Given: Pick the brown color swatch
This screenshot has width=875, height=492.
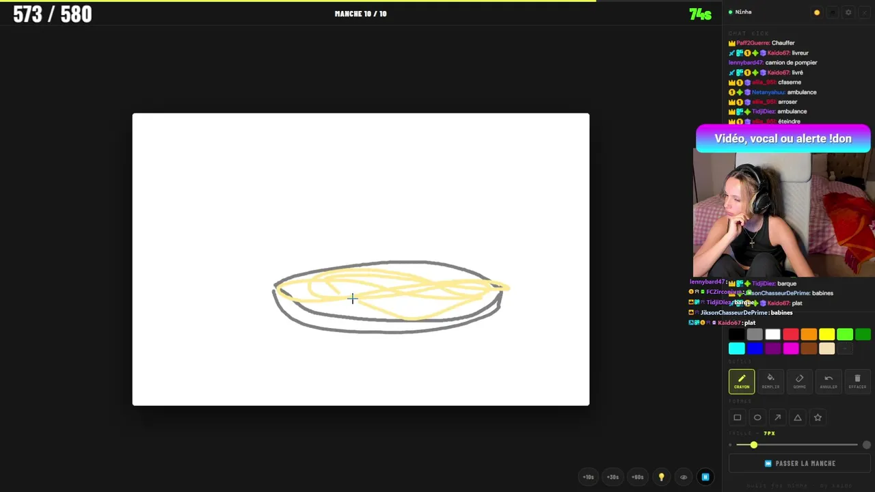Looking at the screenshot, I should (x=809, y=348).
